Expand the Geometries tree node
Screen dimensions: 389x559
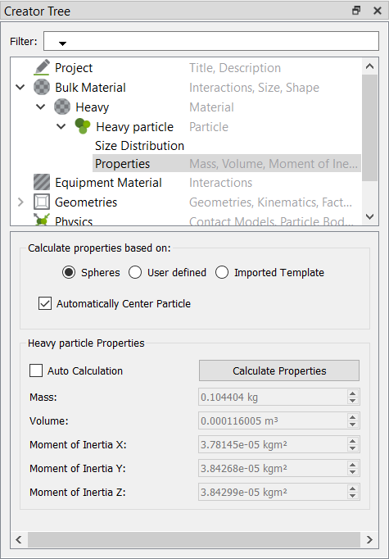(20, 202)
